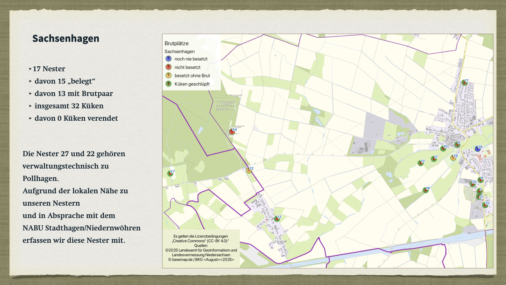
Task: Click nest marker 12 on the map
Action: pos(420,163)
